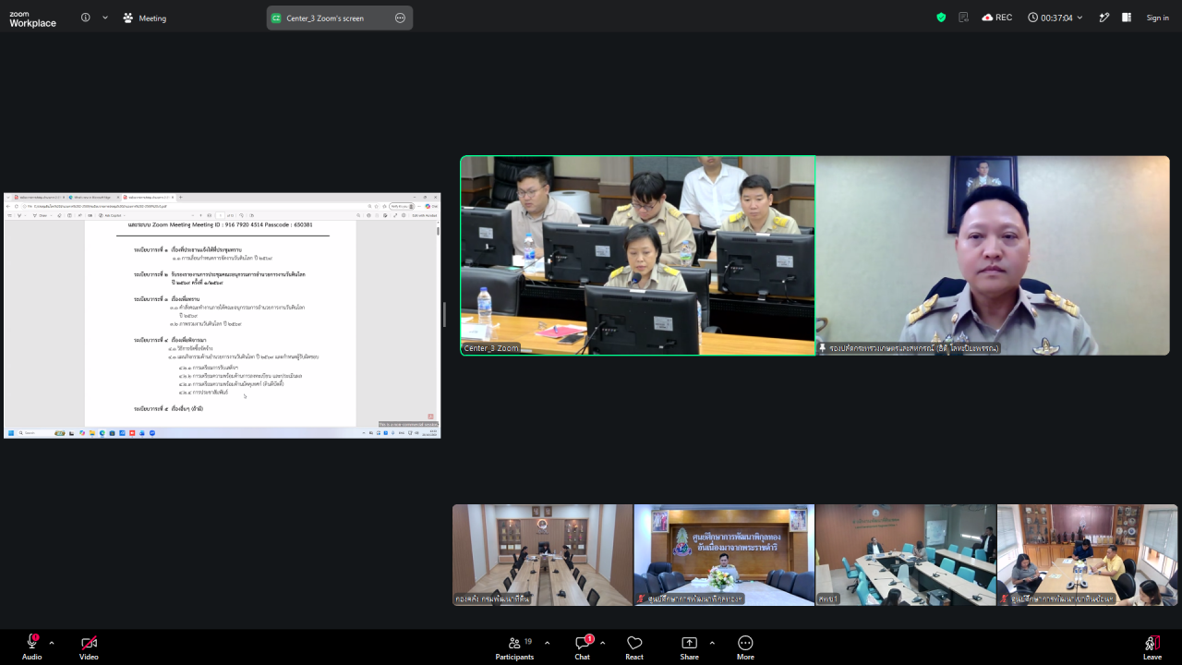Expand the dropdown arrow beside meeting info
This screenshot has width=1182, height=665.
point(104,18)
